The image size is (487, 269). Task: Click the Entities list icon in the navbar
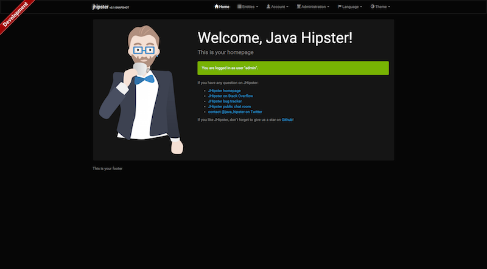[239, 7]
